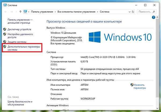Image resolution: width=161 pixels, height=112 pixels.
Task: Open 'Защита системы' link
Action: click(17, 42)
